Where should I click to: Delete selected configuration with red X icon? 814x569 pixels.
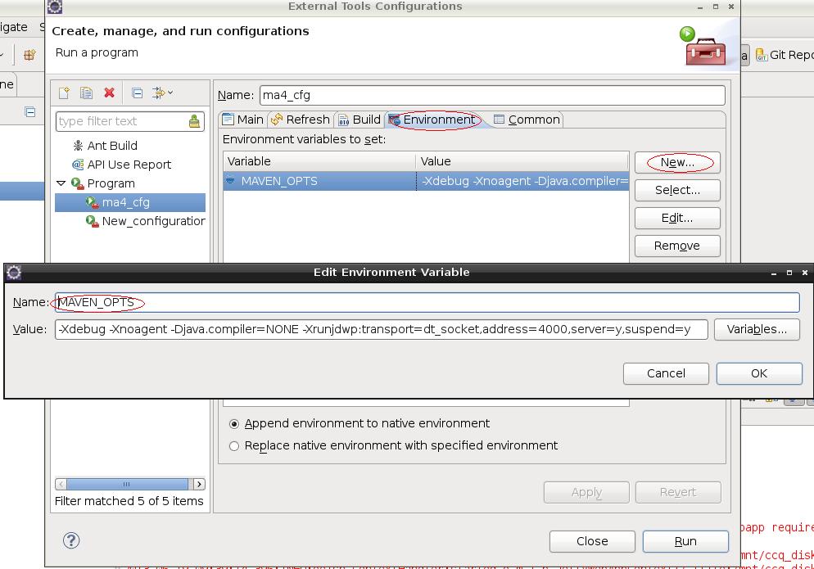[x=109, y=93]
